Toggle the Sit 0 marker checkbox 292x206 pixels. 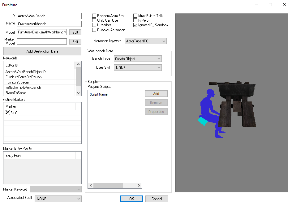pyautogui.click(x=8, y=113)
